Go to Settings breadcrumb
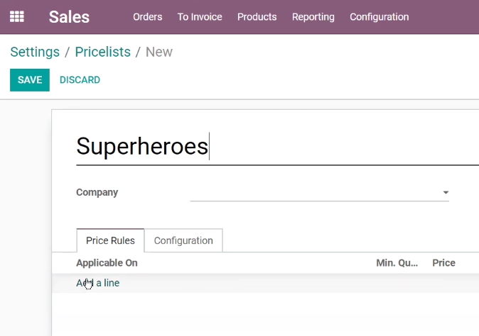Image resolution: width=479 pixels, height=336 pixels. (x=35, y=52)
